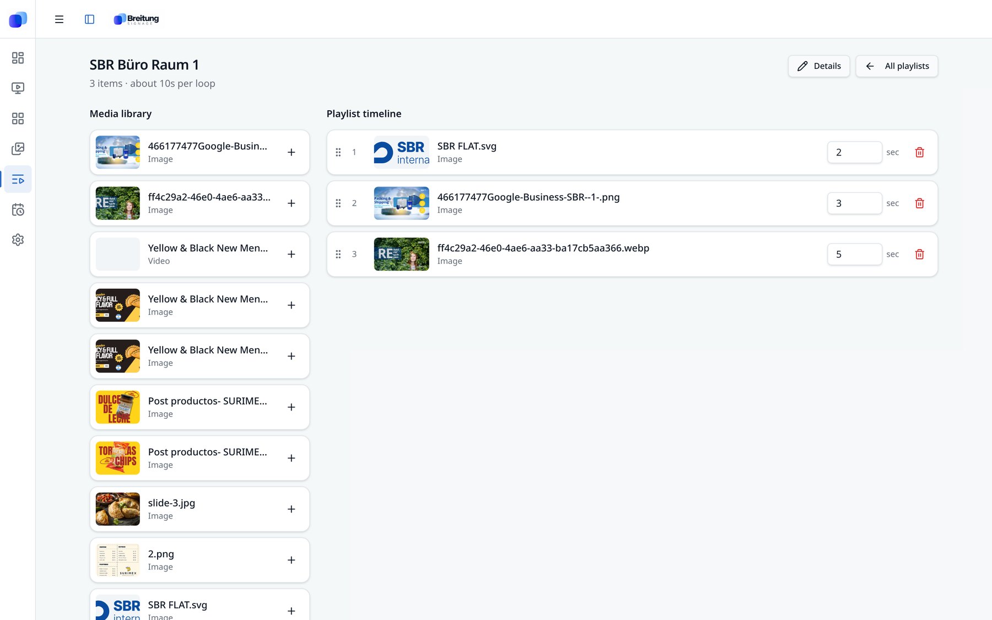Click the ff4c29a2 timeline thumbnail
Screen dimensions: 992x620
click(401, 254)
